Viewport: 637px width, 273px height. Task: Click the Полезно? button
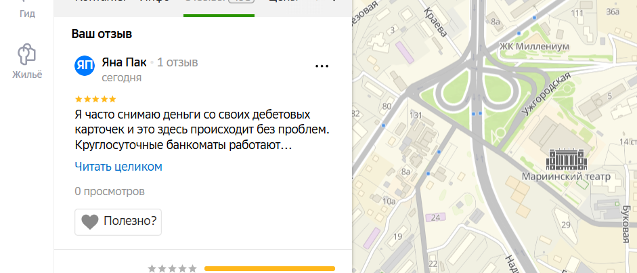(118, 222)
